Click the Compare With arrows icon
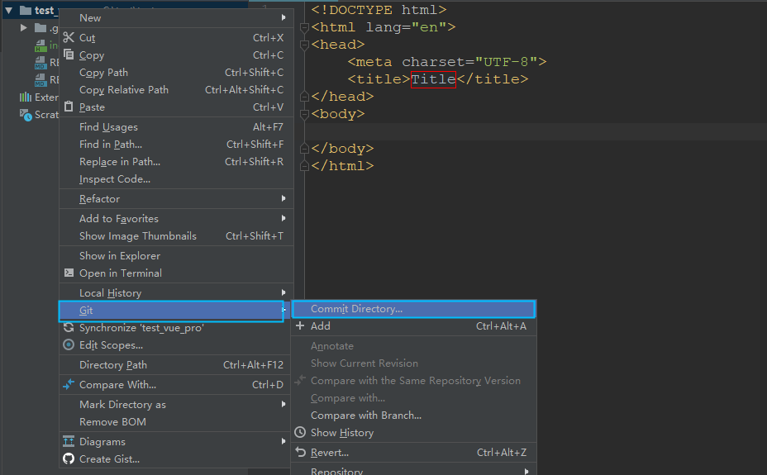 (69, 385)
